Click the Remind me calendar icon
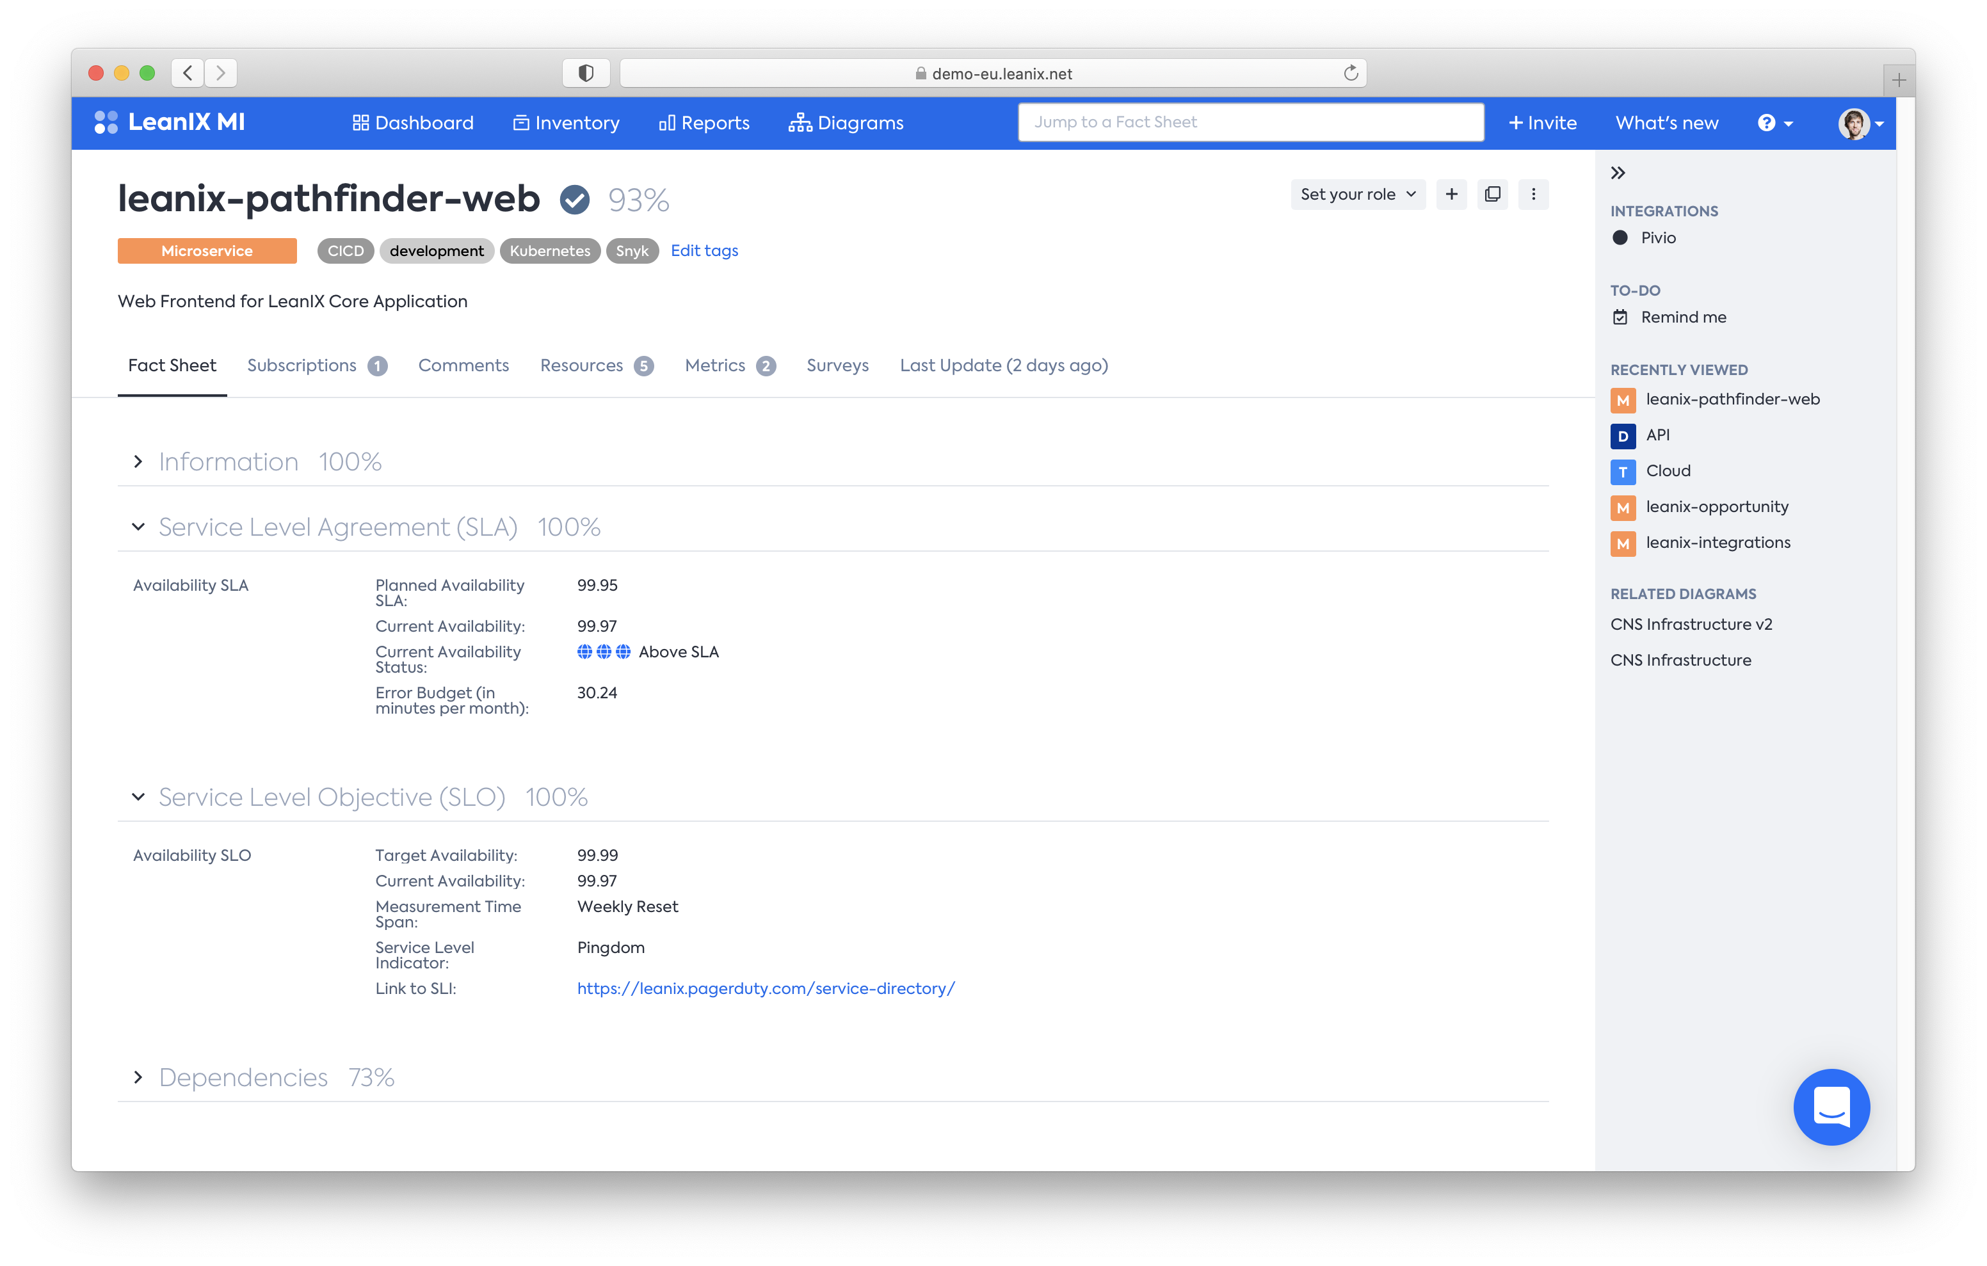1987x1266 pixels. pyautogui.click(x=1620, y=317)
